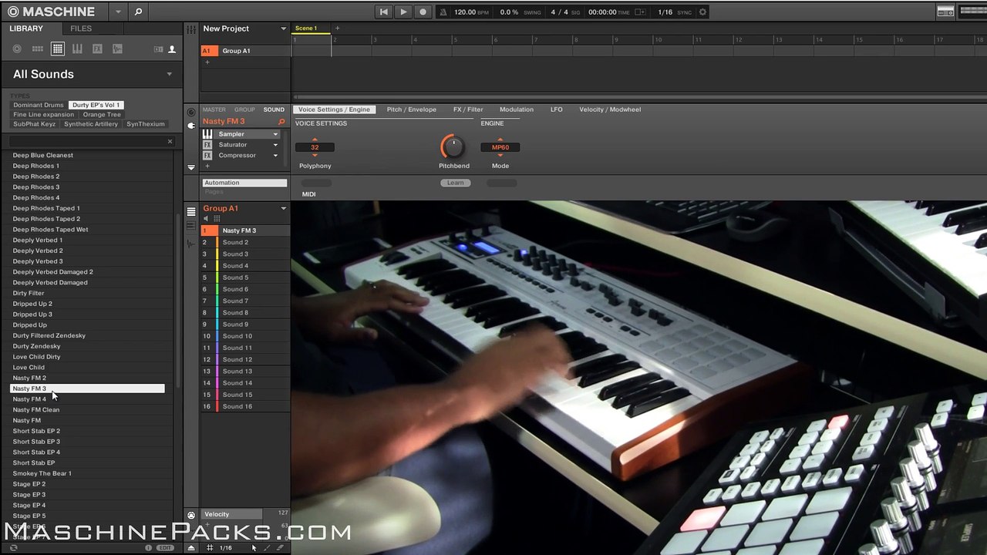Open the Maschine main menu dropdown arrow
This screenshot has height=555, width=987.
click(x=118, y=12)
